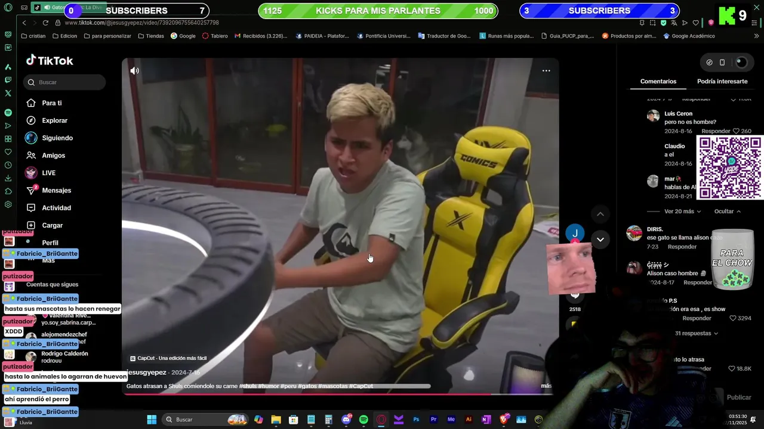Screen dimensions: 764x429
Task: Reload the page
Action: point(45,23)
